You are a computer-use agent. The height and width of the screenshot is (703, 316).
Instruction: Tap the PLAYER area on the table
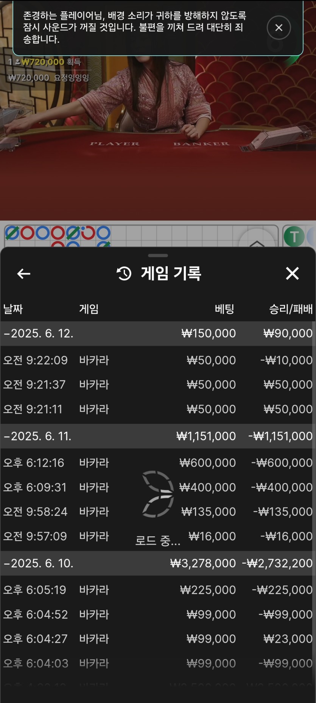(115, 144)
